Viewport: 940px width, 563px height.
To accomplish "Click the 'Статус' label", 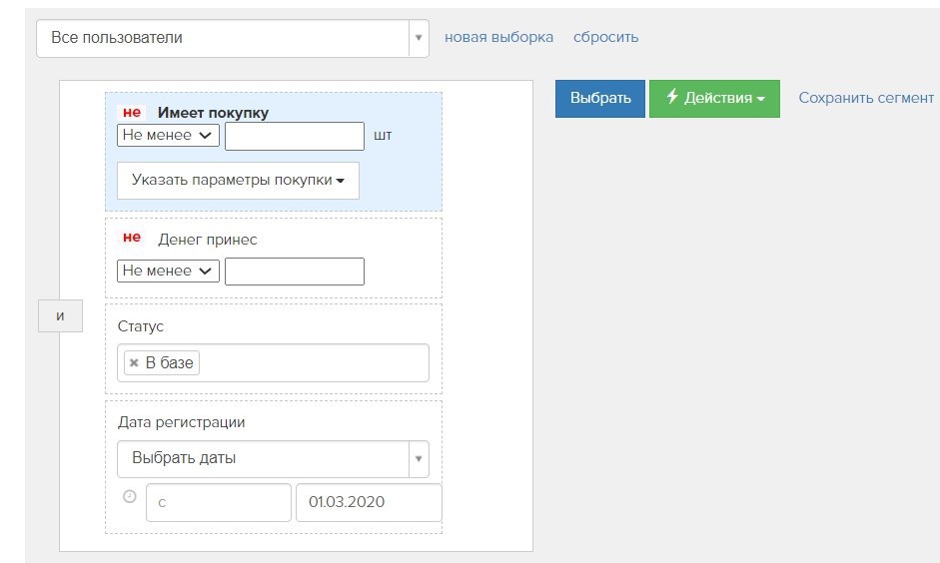I will (140, 326).
